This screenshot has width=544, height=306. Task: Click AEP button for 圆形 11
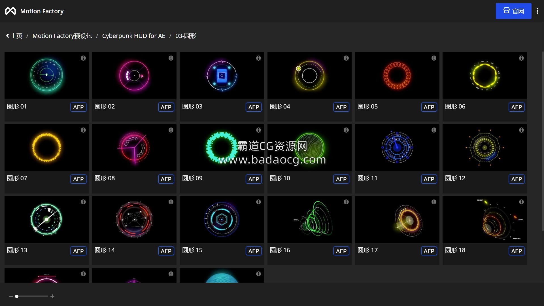tap(429, 179)
